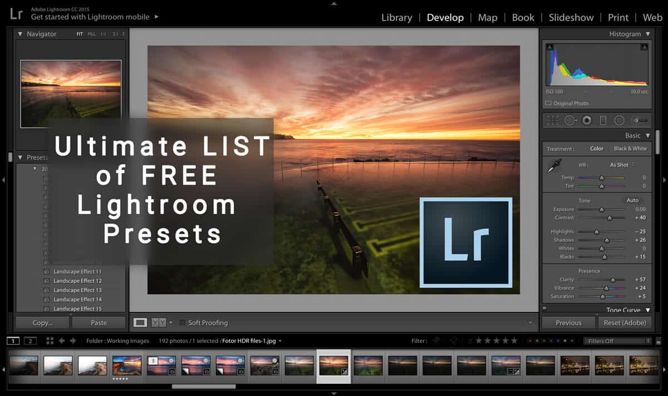Click the play arrow beside Lightroom mobile

coord(156,17)
